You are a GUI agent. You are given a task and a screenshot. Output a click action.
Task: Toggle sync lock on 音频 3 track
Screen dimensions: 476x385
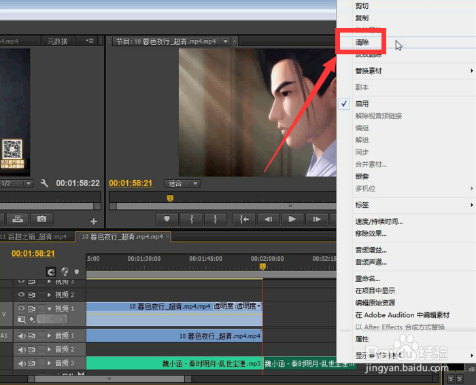coord(32,363)
